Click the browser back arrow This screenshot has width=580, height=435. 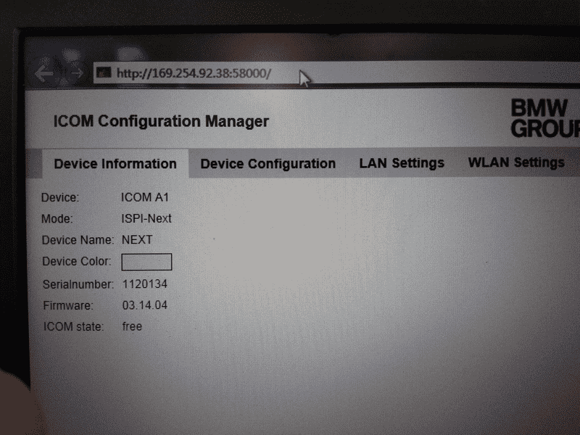[x=44, y=74]
